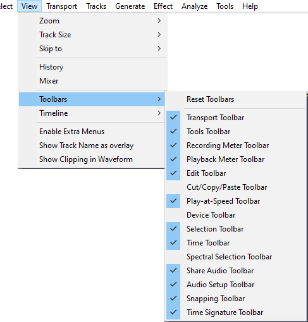Open the Help menu
Viewport: 308px width, 322px height.
[250, 6]
